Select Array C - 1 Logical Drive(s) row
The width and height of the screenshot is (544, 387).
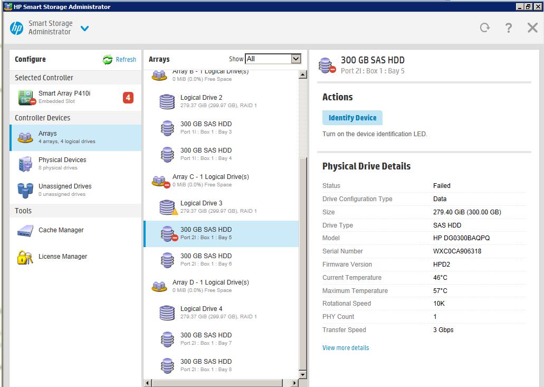[x=222, y=181]
